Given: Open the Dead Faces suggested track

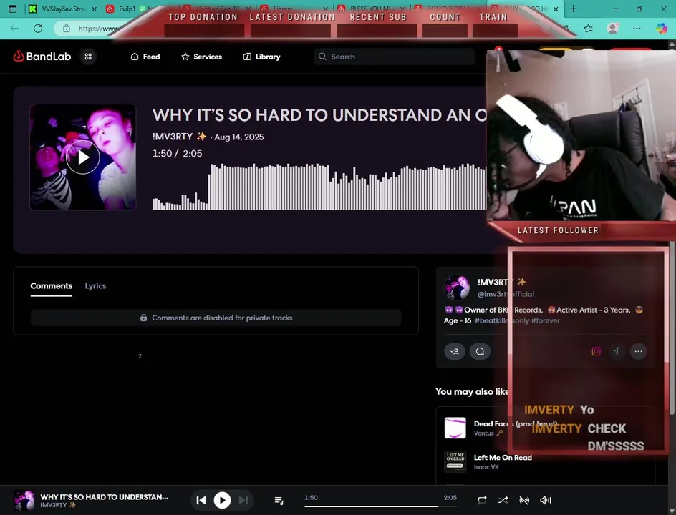Looking at the screenshot, I should tap(515, 423).
